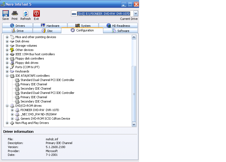
Task: Select the second Primary IDE Channel item
Action: click(x=34, y=97)
